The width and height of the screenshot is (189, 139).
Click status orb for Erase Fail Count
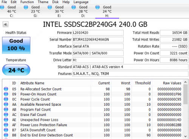click(6, 114)
